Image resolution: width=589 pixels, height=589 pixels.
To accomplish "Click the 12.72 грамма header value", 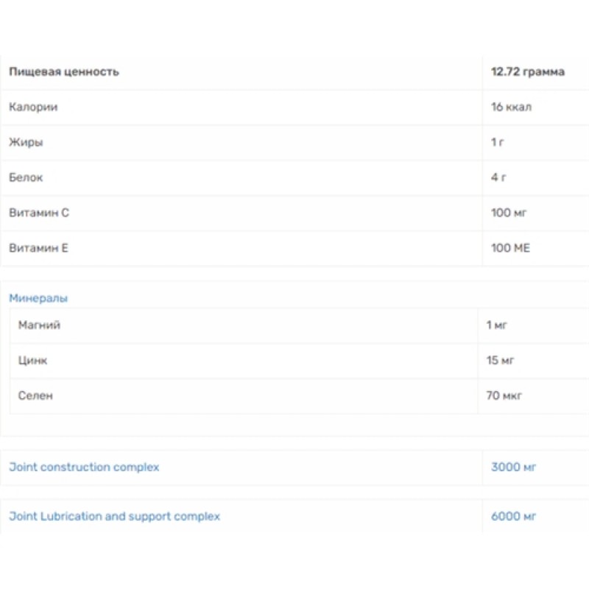I will point(528,71).
